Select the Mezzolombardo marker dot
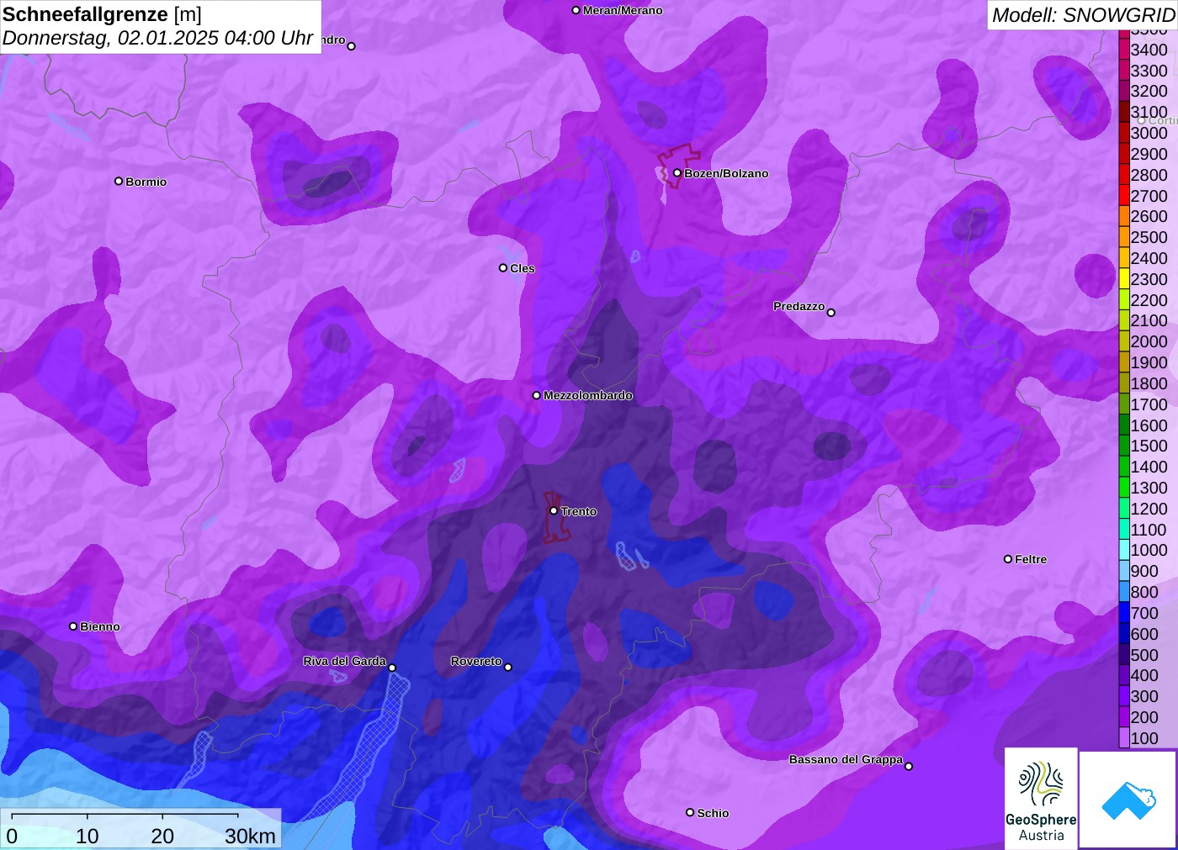Viewport: 1178px width, 850px height. coord(537,395)
